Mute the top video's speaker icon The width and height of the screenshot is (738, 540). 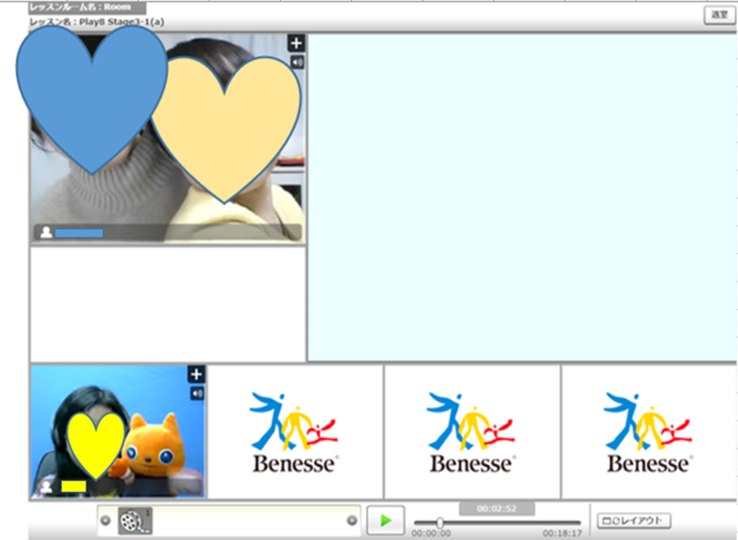pos(297,62)
